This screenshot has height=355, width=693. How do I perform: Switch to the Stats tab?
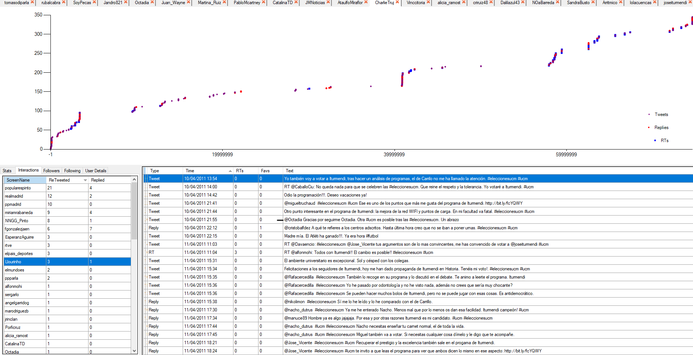pyautogui.click(x=7, y=171)
